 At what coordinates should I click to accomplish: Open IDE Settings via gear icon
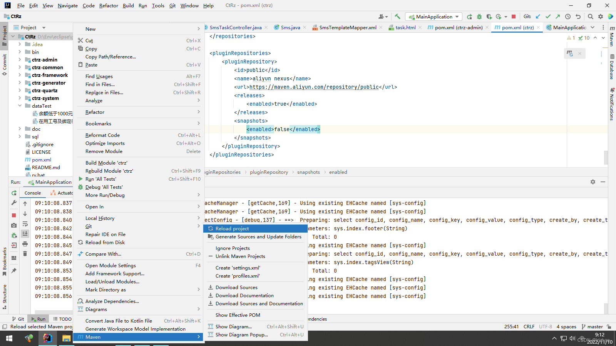point(601,17)
